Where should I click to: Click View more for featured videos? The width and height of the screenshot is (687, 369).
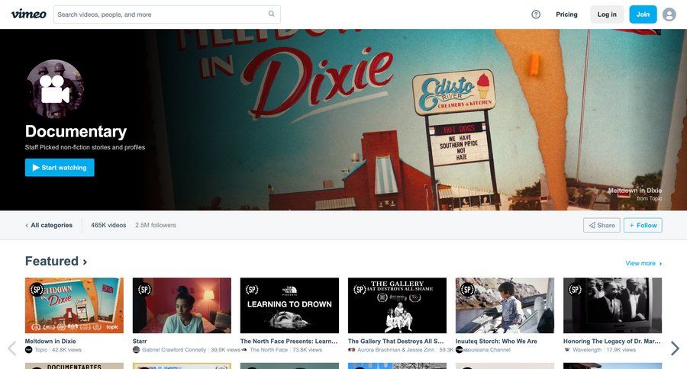point(643,263)
